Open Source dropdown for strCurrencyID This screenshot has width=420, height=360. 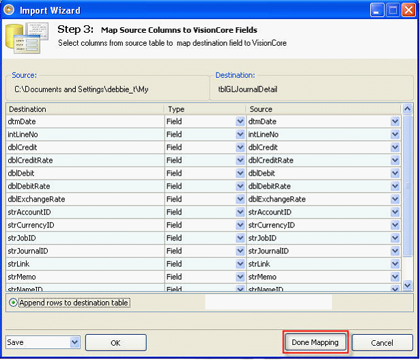pyautogui.click(x=395, y=225)
